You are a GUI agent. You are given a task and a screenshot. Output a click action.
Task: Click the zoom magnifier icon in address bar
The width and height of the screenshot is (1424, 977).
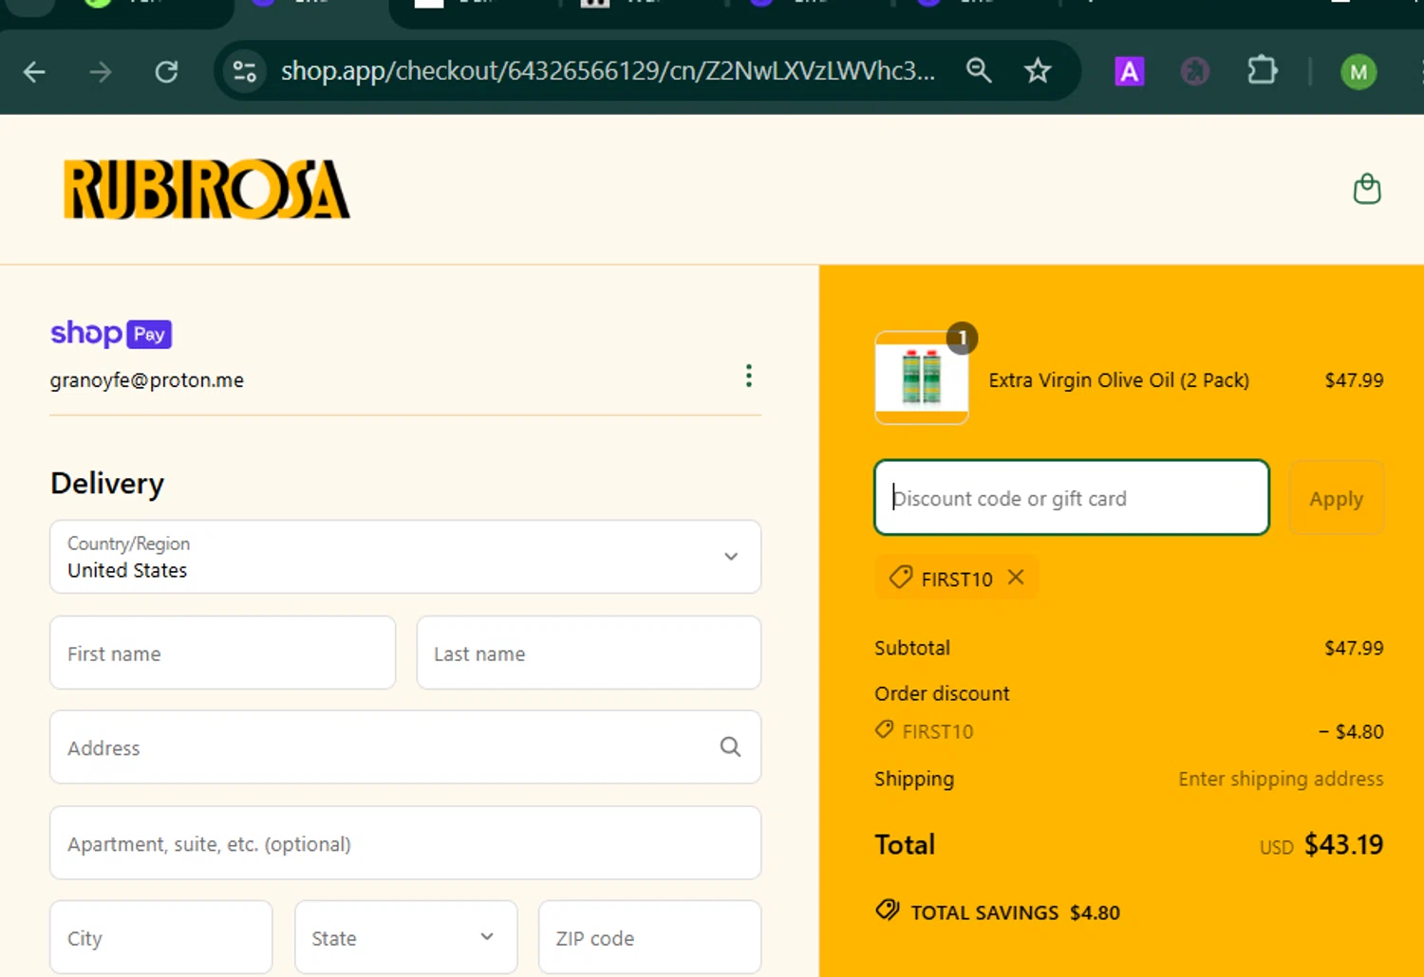[x=979, y=71]
